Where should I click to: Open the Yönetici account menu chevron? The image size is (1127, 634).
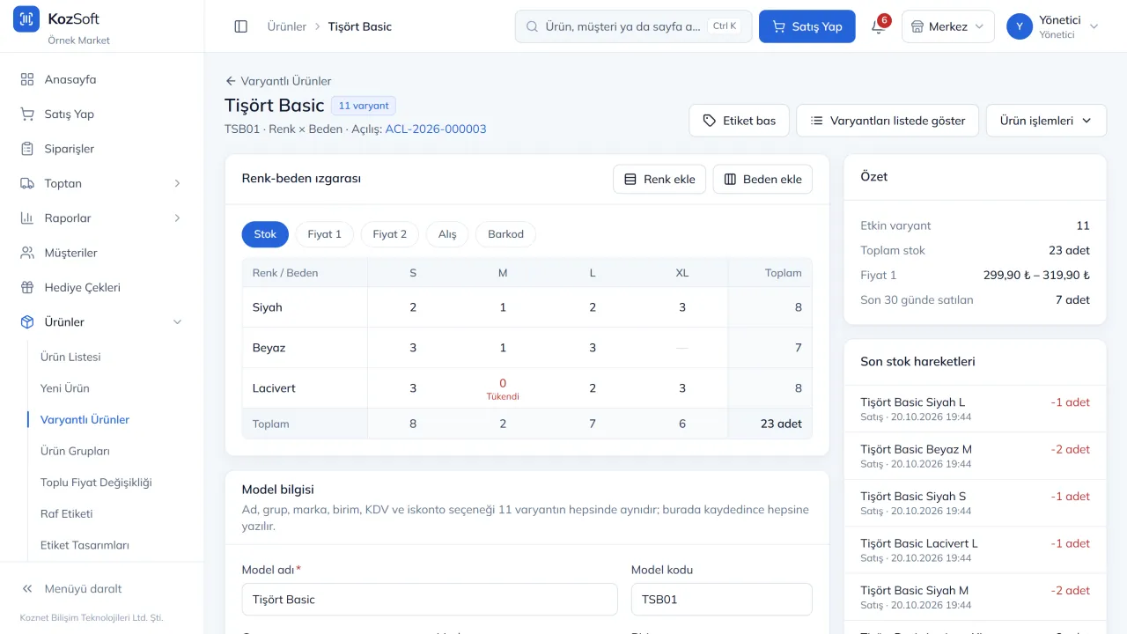[x=1094, y=26]
